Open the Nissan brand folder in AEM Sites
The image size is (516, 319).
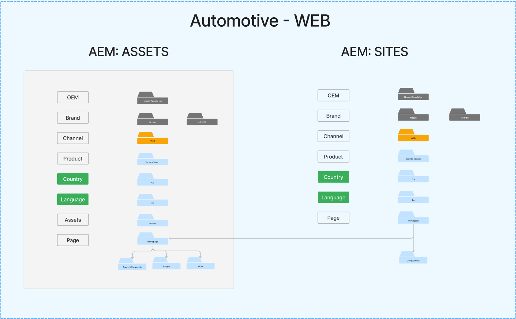[413, 116]
